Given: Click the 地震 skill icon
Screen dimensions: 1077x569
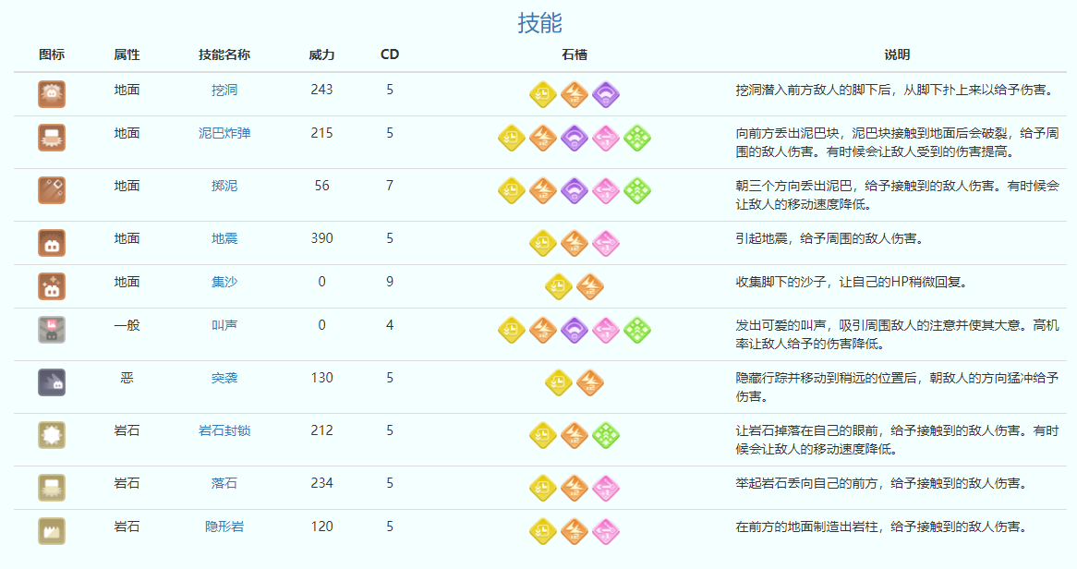Looking at the screenshot, I should (x=52, y=243).
